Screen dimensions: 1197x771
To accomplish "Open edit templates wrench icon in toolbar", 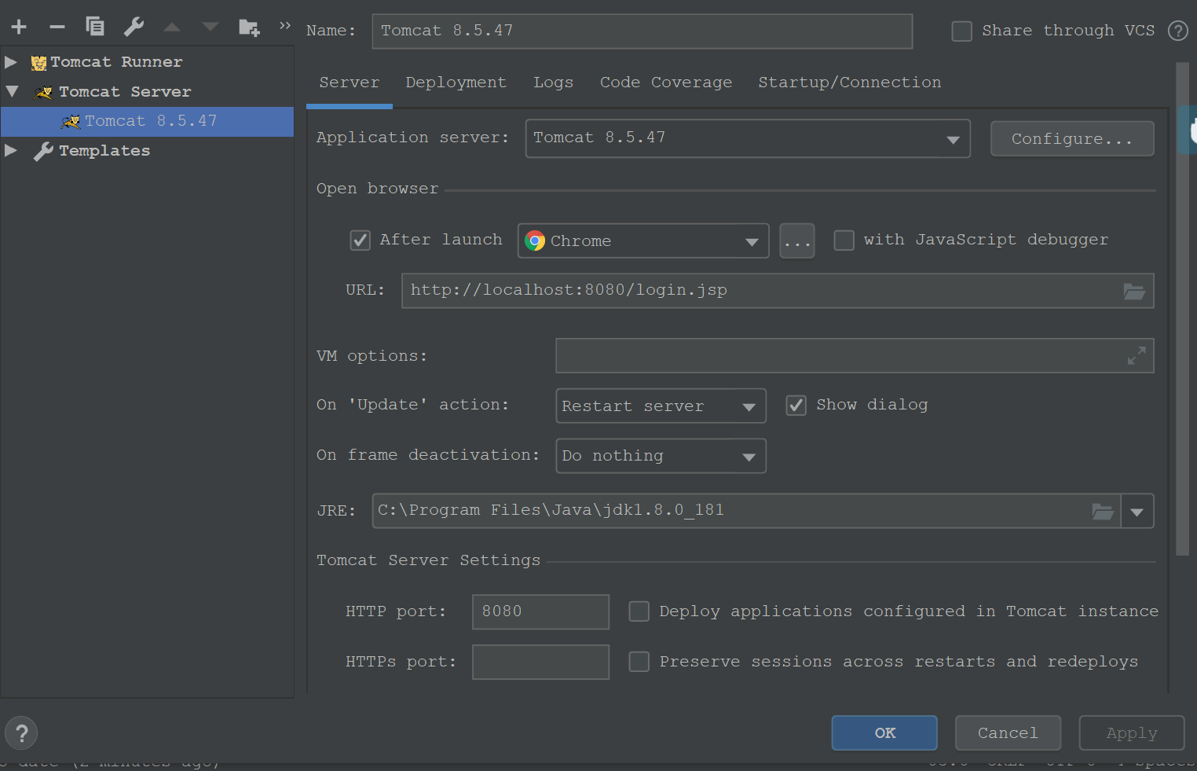I will pyautogui.click(x=134, y=27).
